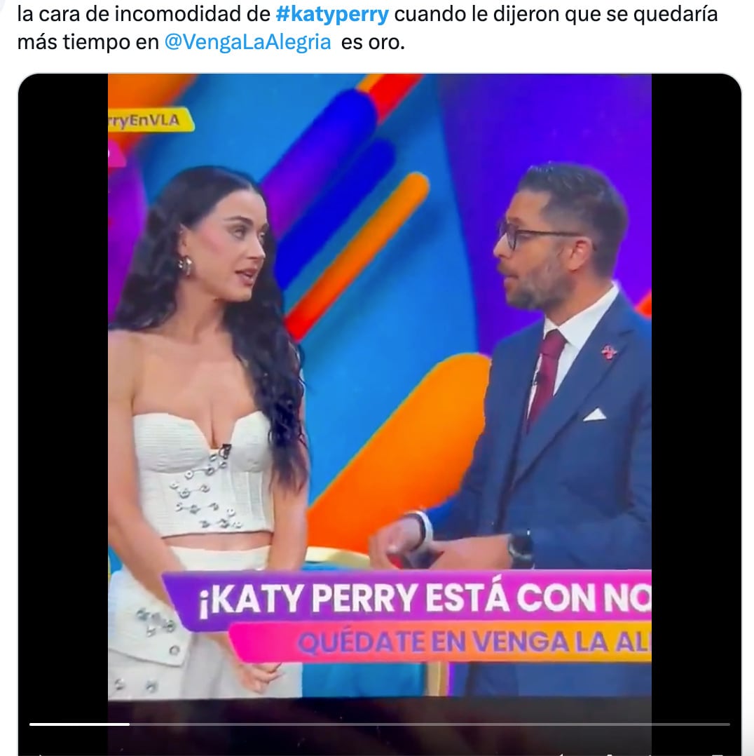Click the middle of the video progress bar

point(380,724)
